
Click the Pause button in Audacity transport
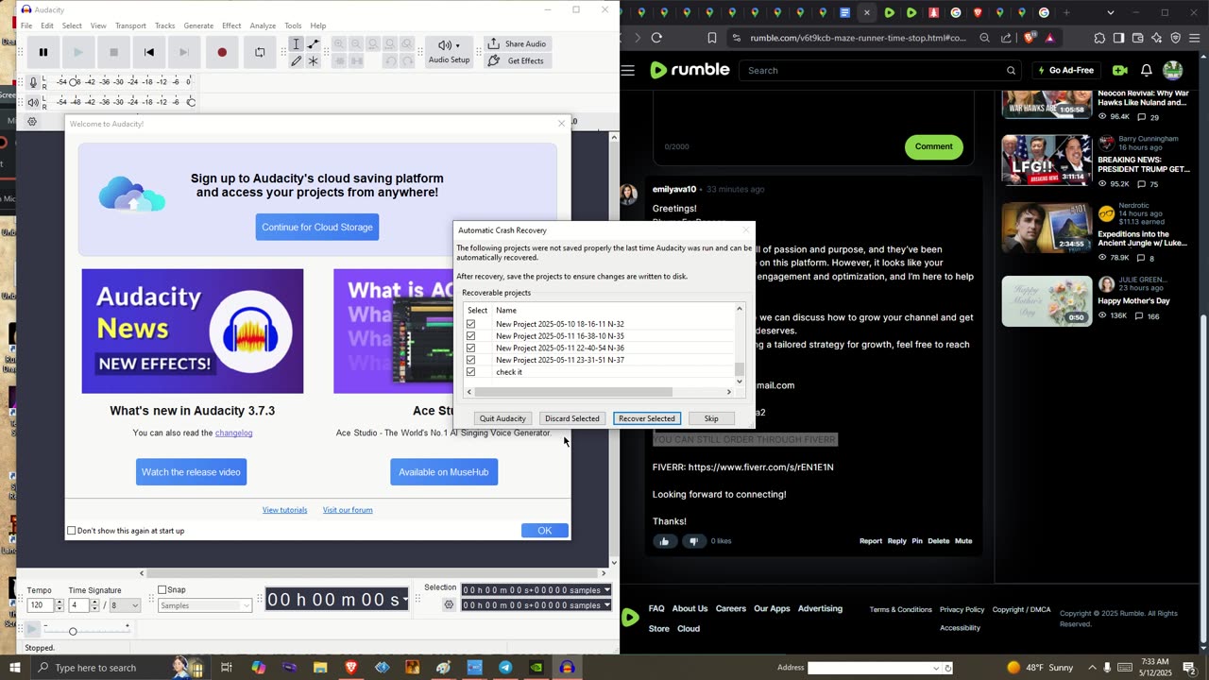click(43, 53)
